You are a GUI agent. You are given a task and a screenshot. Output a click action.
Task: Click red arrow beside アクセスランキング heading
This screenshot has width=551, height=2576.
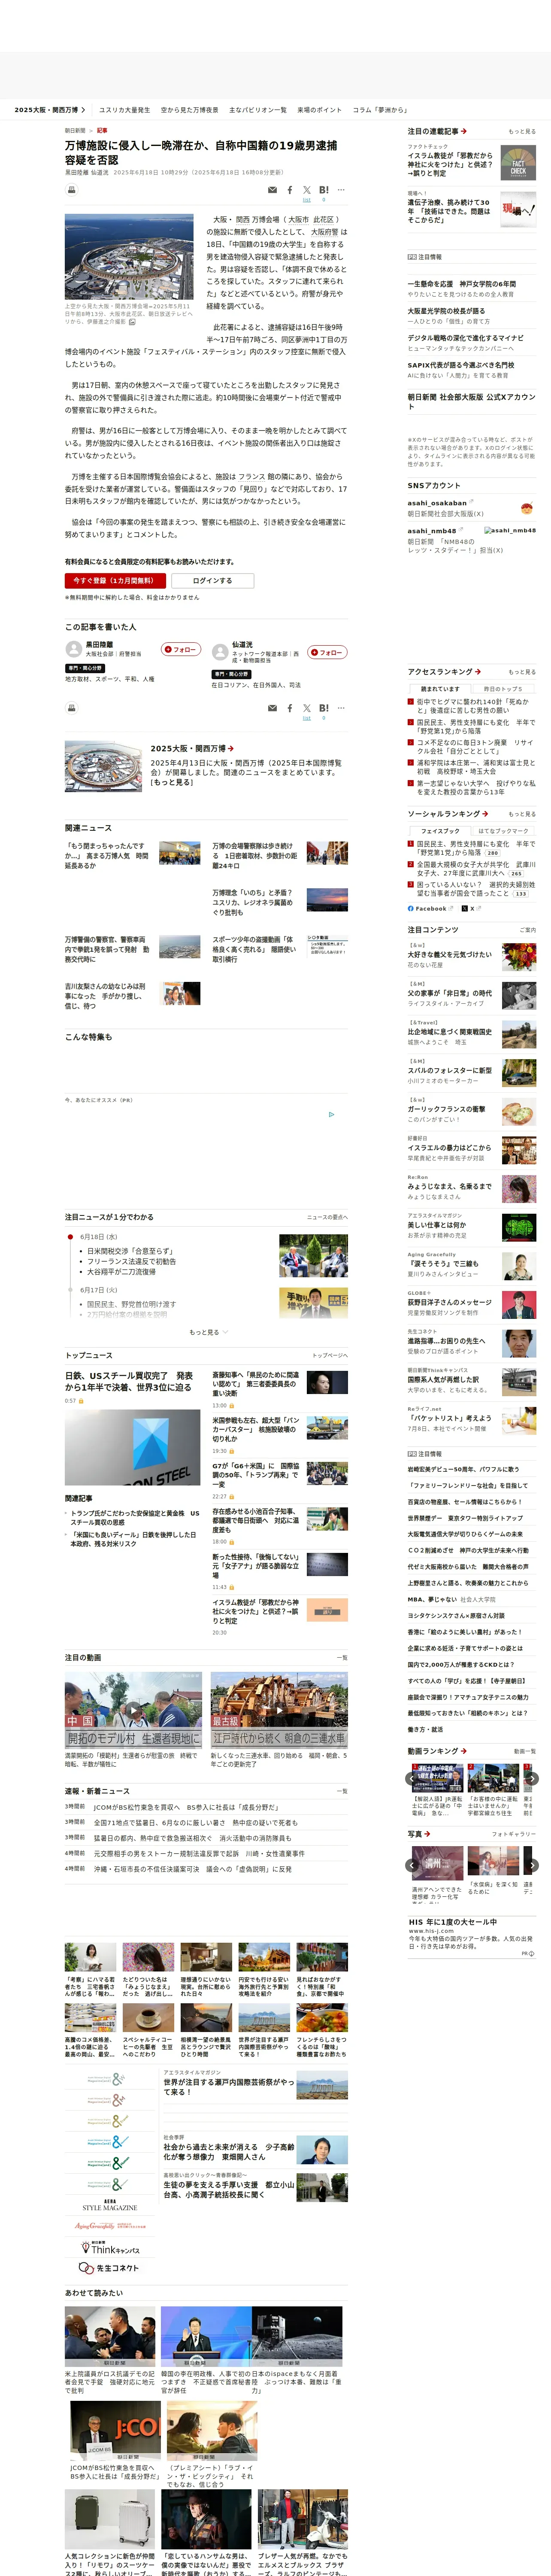pyautogui.click(x=478, y=672)
